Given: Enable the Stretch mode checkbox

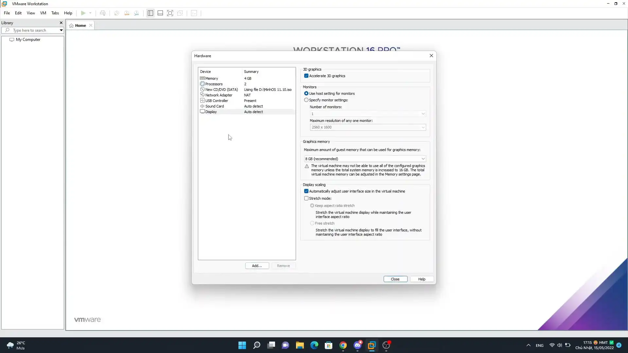Looking at the screenshot, I should click(306, 198).
